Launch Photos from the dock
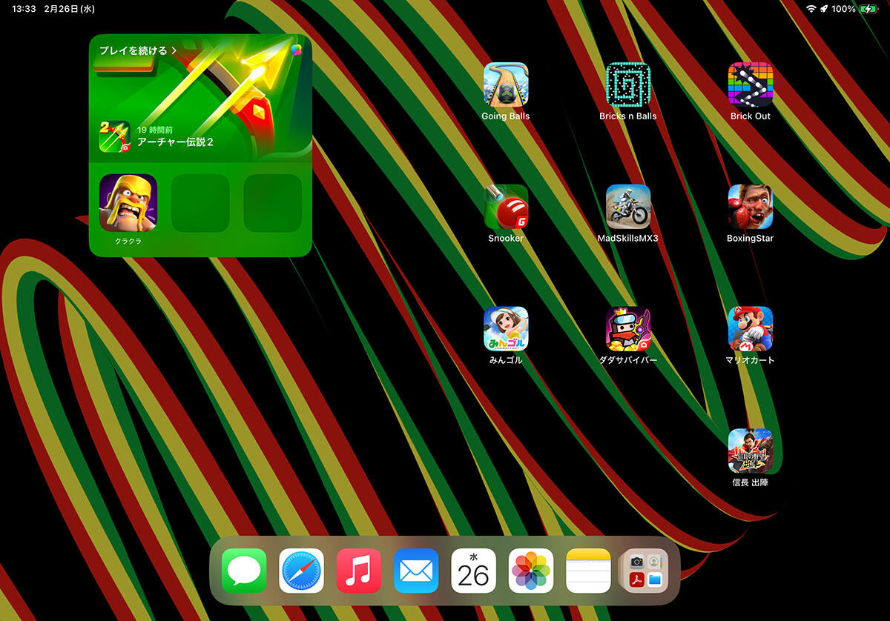 click(531, 571)
